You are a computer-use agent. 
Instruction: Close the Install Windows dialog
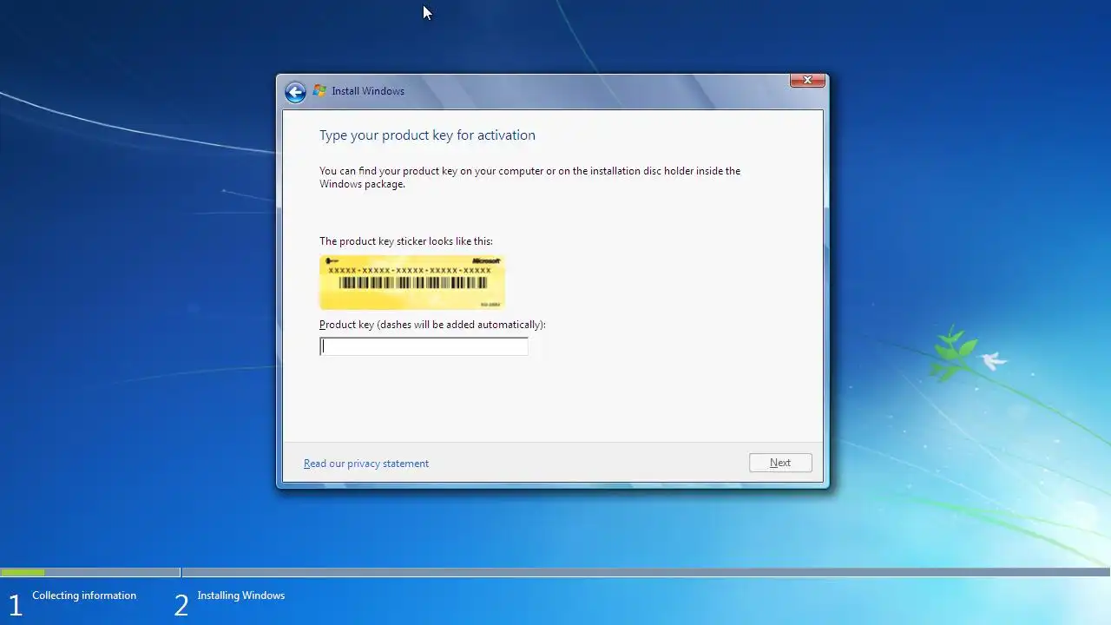(x=807, y=80)
